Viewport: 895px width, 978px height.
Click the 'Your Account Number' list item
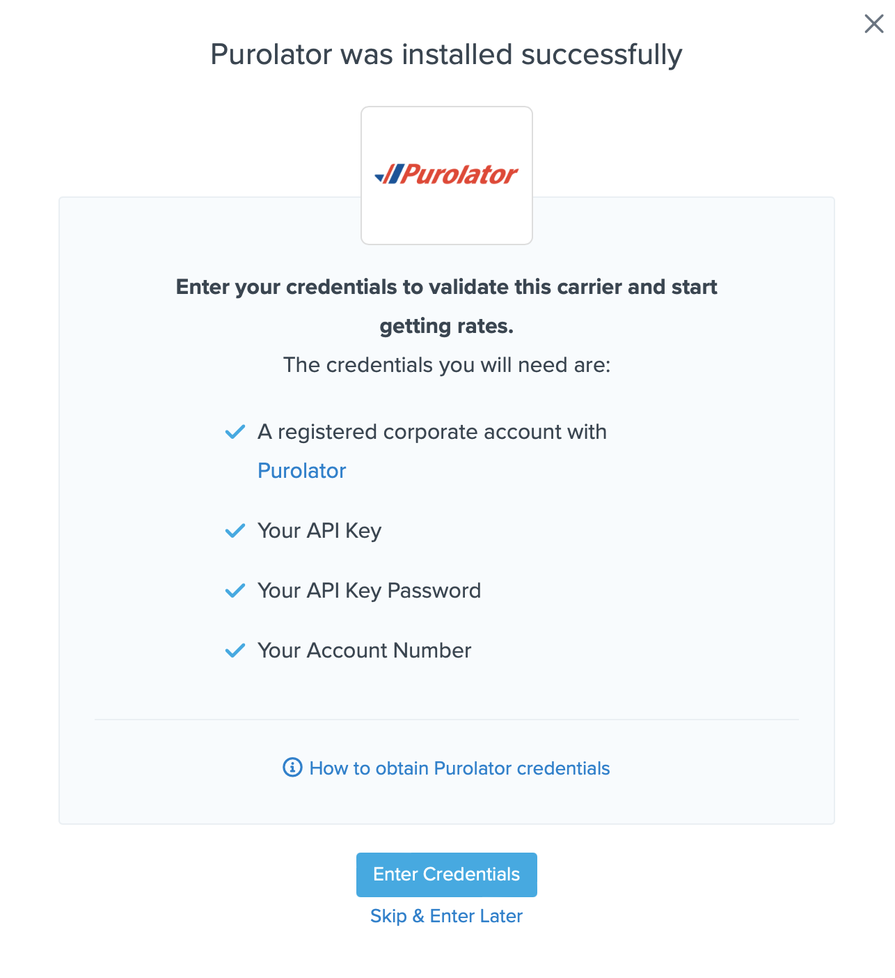[364, 651]
